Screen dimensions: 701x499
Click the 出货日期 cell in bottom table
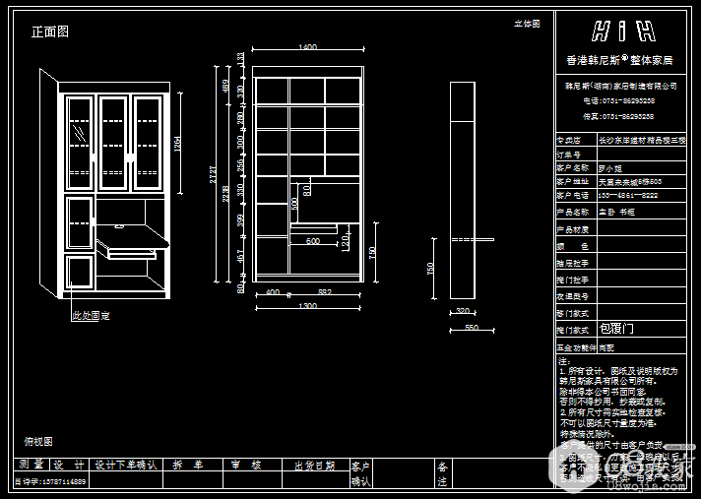pos(315,465)
